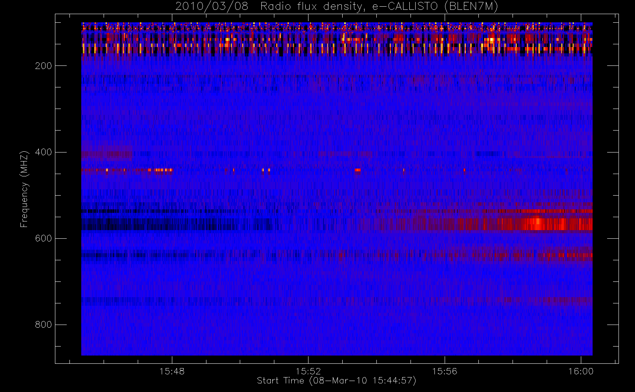This screenshot has height=392, width=635.
Task: Click the 600 frequency tick label
Action: (x=43, y=238)
